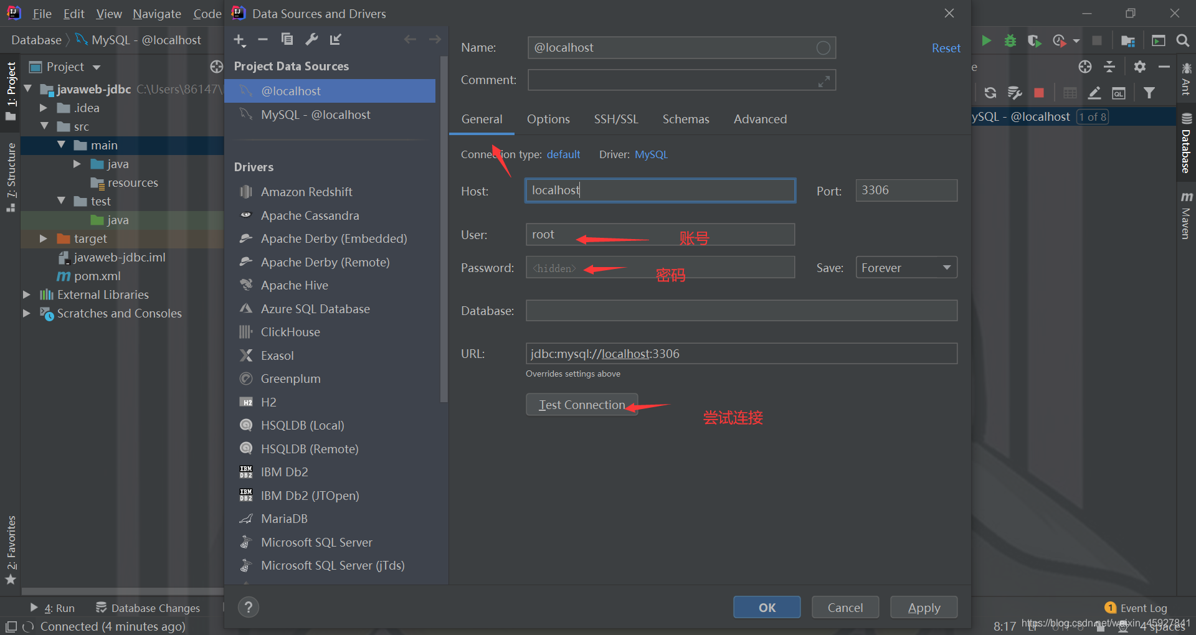The height and width of the screenshot is (635, 1196).
Task: Expand External Libraries node
Action: point(26,294)
